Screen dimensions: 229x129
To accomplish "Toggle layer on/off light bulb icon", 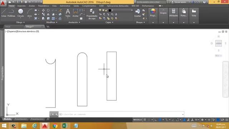I will 100,10.
